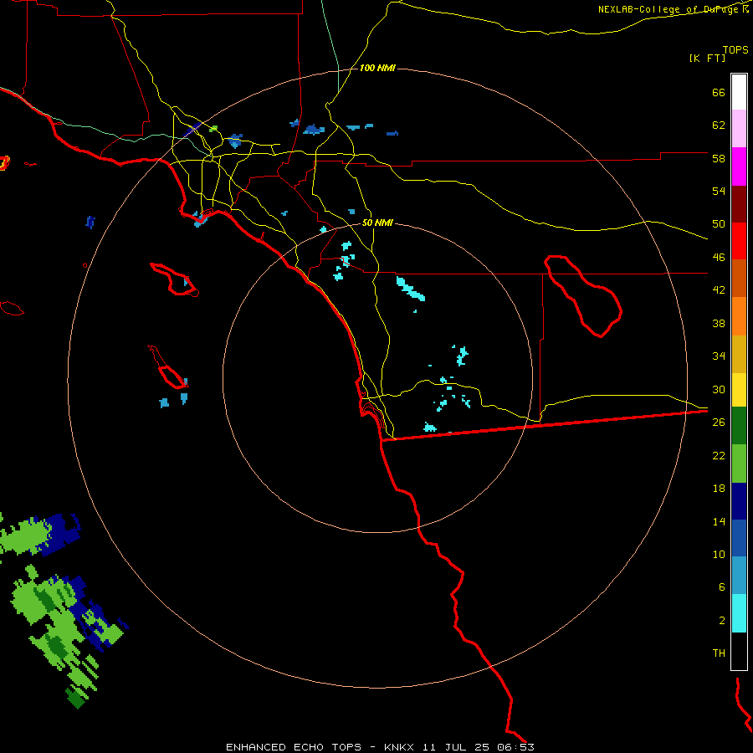Click the 26 scale value

(x=719, y=423)
